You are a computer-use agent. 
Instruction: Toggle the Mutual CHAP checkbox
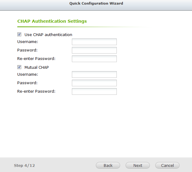(19, 67)
